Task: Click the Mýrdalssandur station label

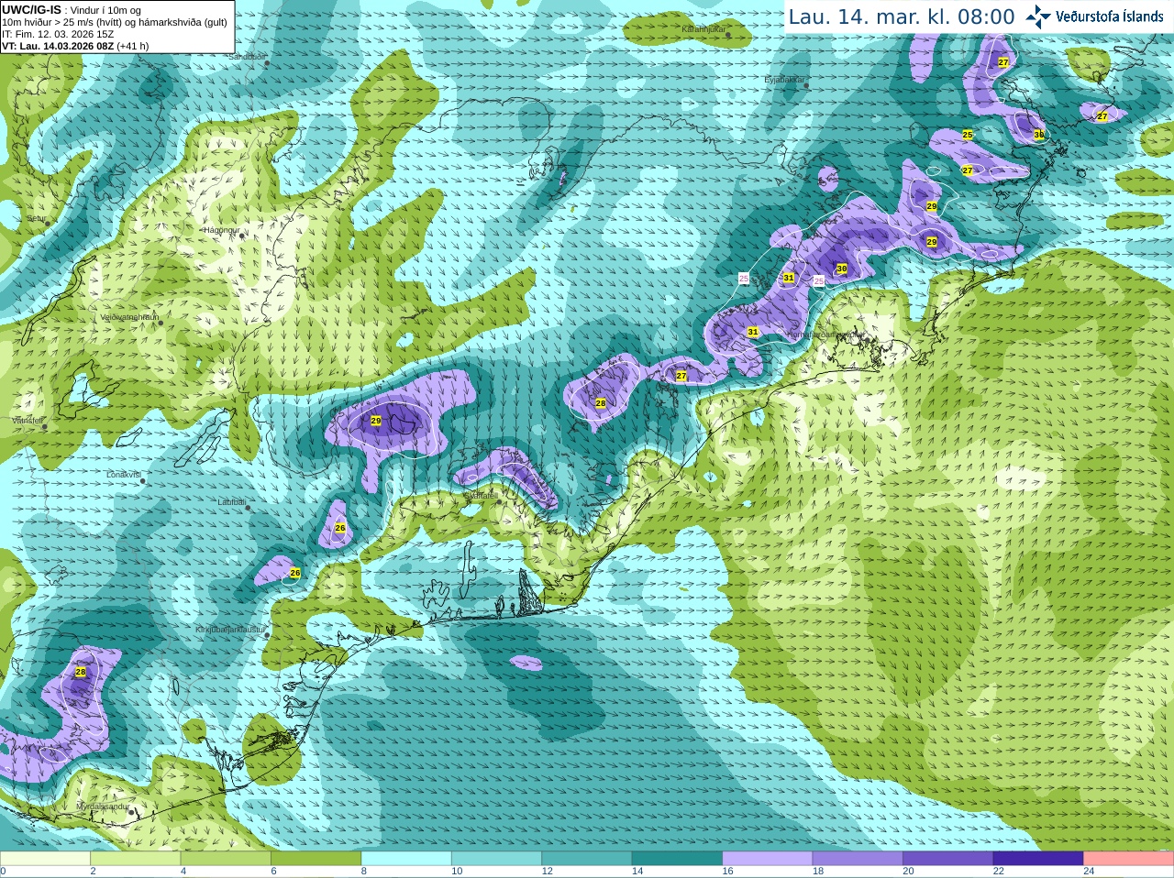Action: (103, 807)
